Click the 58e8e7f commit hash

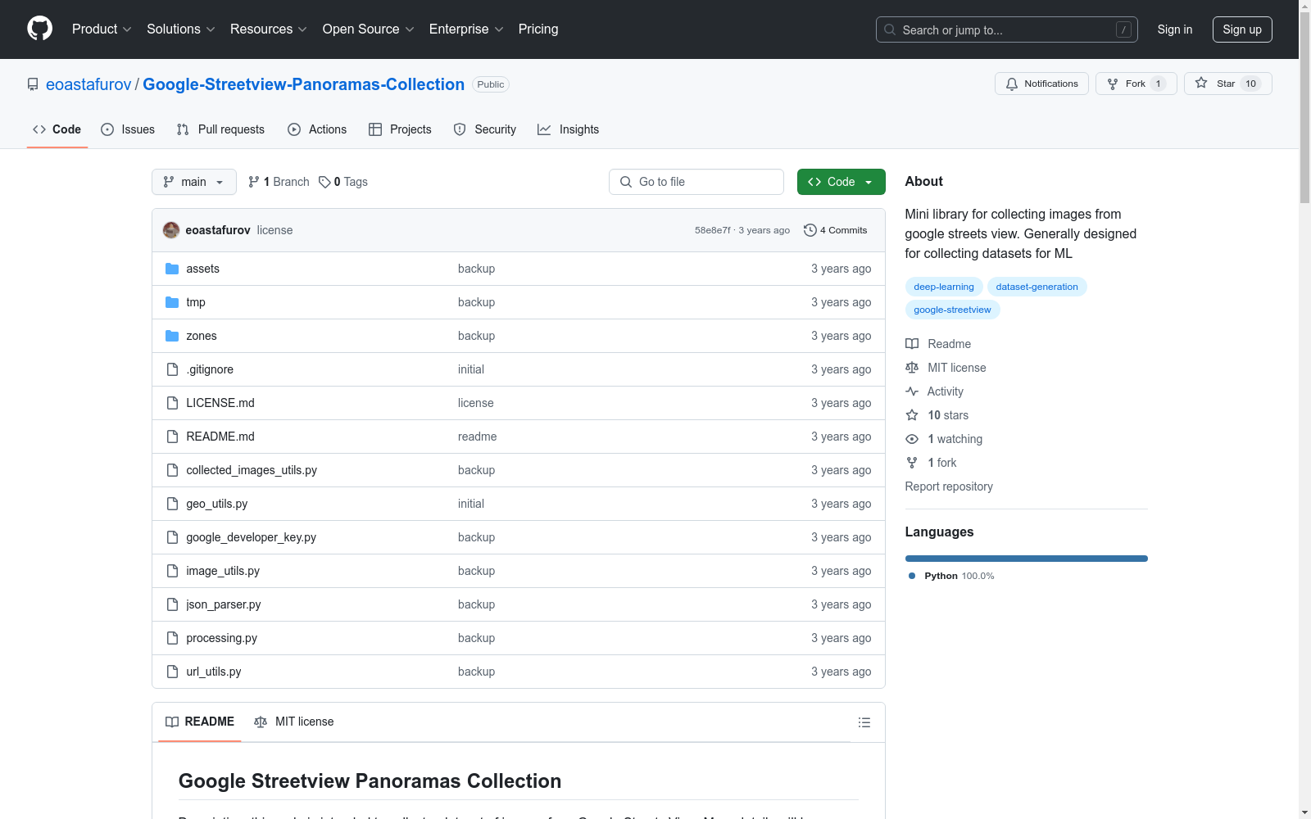click(713, 230)
